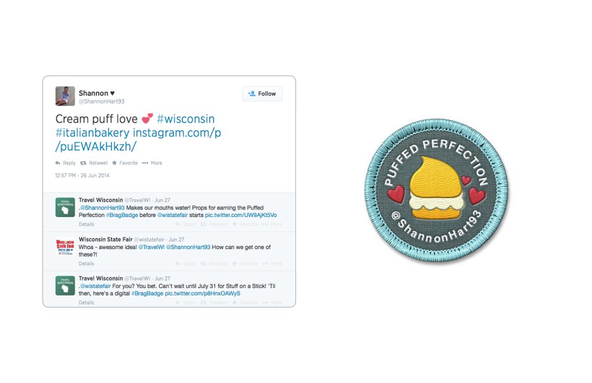592x383 pixels.
Task: Expand Details under the Stuff on a Stick reply
Action: (86, 303)
